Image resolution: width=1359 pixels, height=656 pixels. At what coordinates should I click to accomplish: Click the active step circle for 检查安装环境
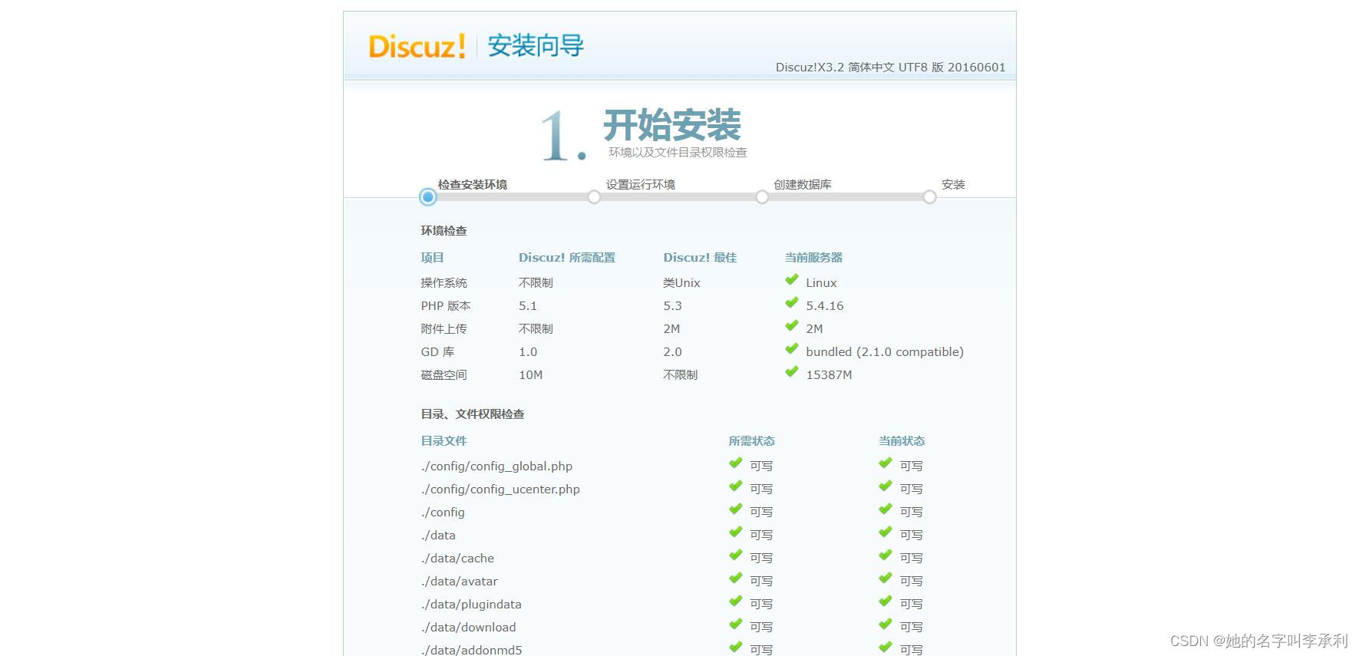coord(428,197)
